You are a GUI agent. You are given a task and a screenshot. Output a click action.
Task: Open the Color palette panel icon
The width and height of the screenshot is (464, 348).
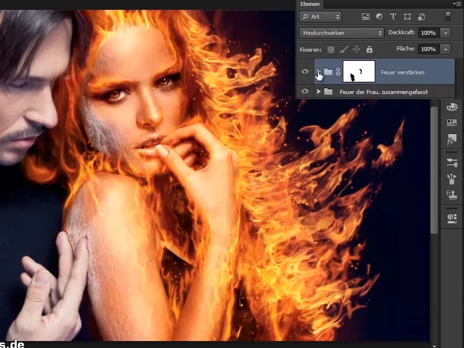[452, 107]
